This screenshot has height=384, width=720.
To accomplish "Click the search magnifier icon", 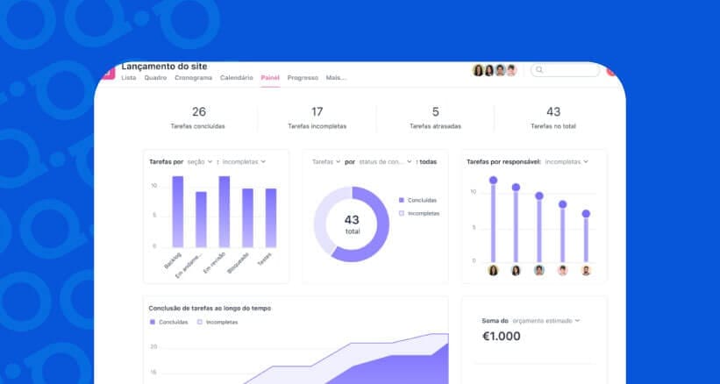I will click(538, 70).
